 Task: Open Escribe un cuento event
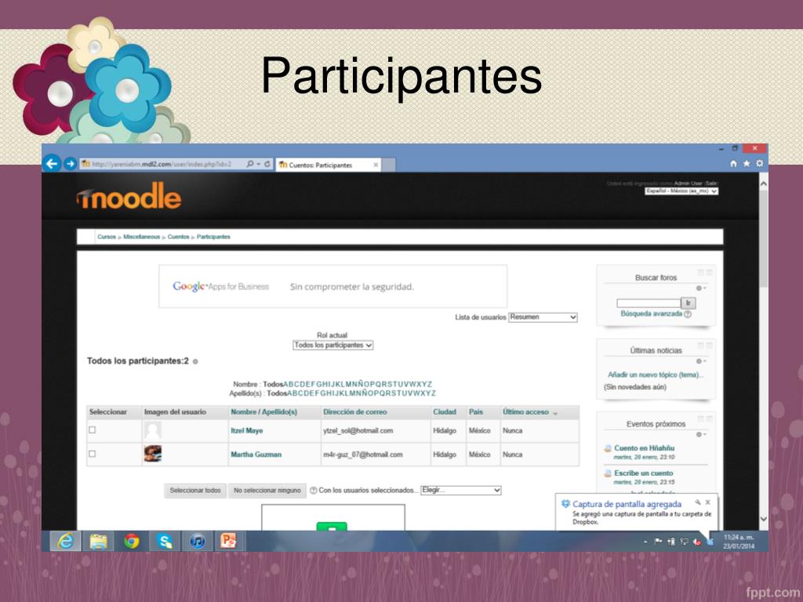pyautogui.click(x=644, y=473)
